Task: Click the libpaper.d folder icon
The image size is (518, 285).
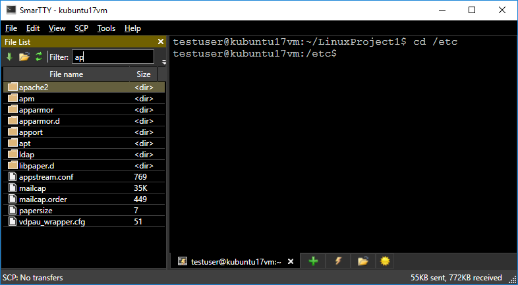Action: [x=13, y=165]
